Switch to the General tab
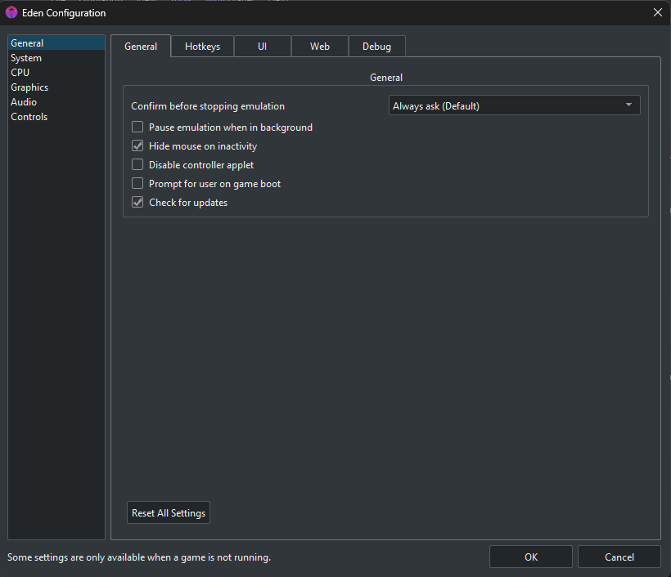The image size is (671, 577). pyautogui.click(x=141, y=46)
